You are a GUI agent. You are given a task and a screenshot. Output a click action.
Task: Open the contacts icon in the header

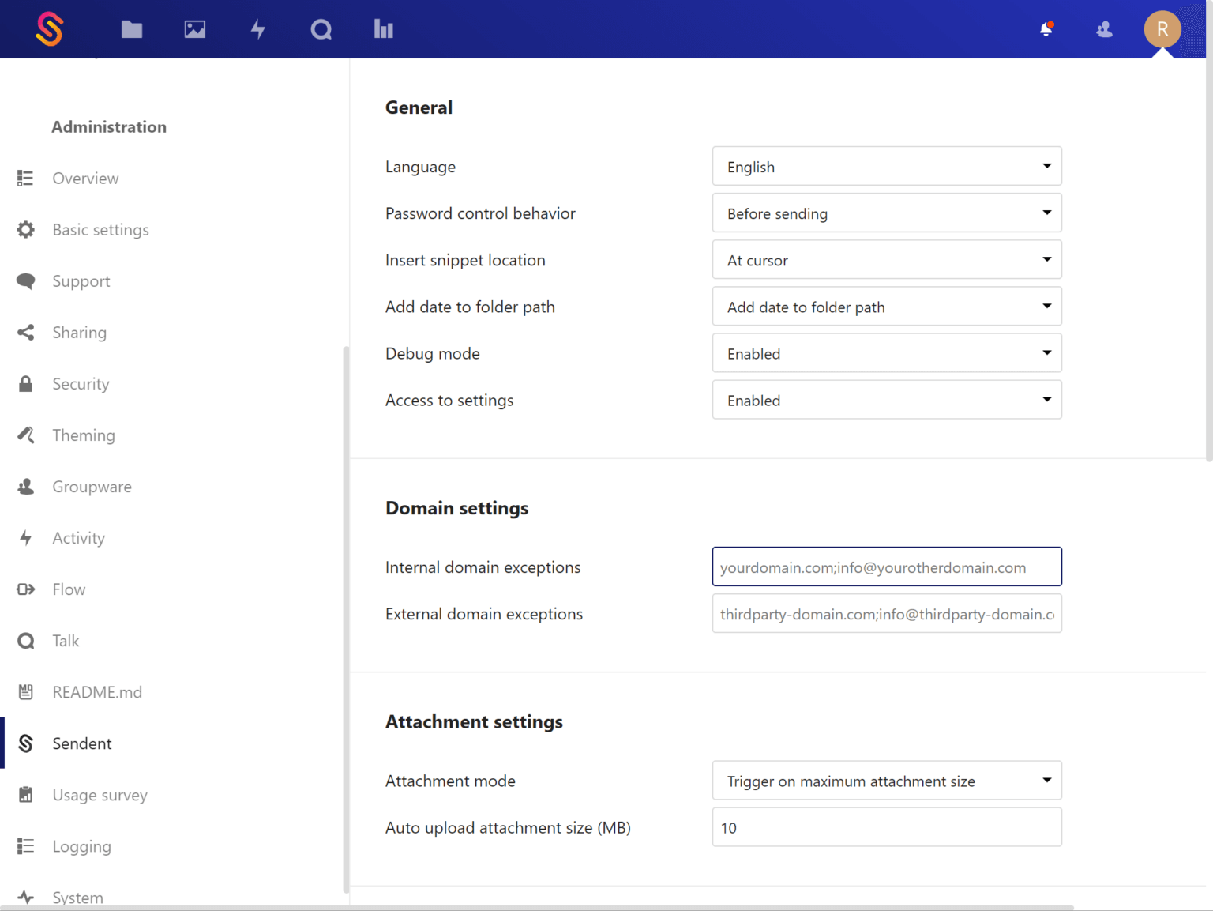coord(1103,29)
